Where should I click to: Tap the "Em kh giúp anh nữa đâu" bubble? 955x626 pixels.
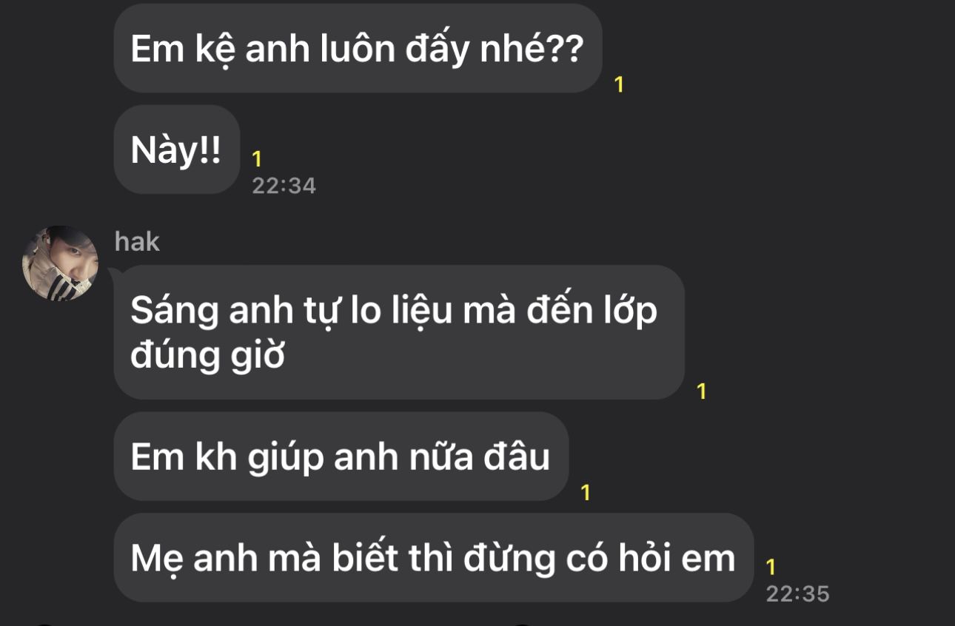341,457
